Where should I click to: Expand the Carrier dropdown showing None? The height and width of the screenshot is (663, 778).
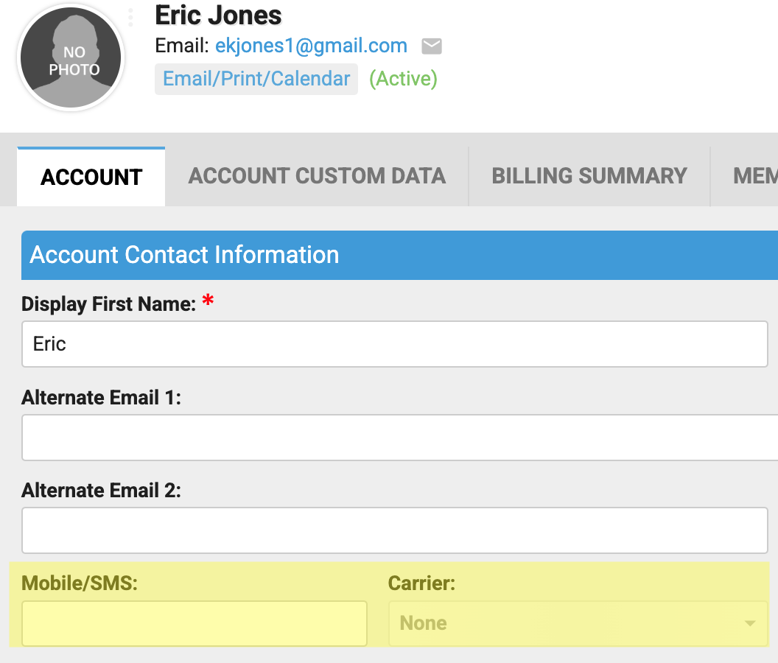point(578,623)
